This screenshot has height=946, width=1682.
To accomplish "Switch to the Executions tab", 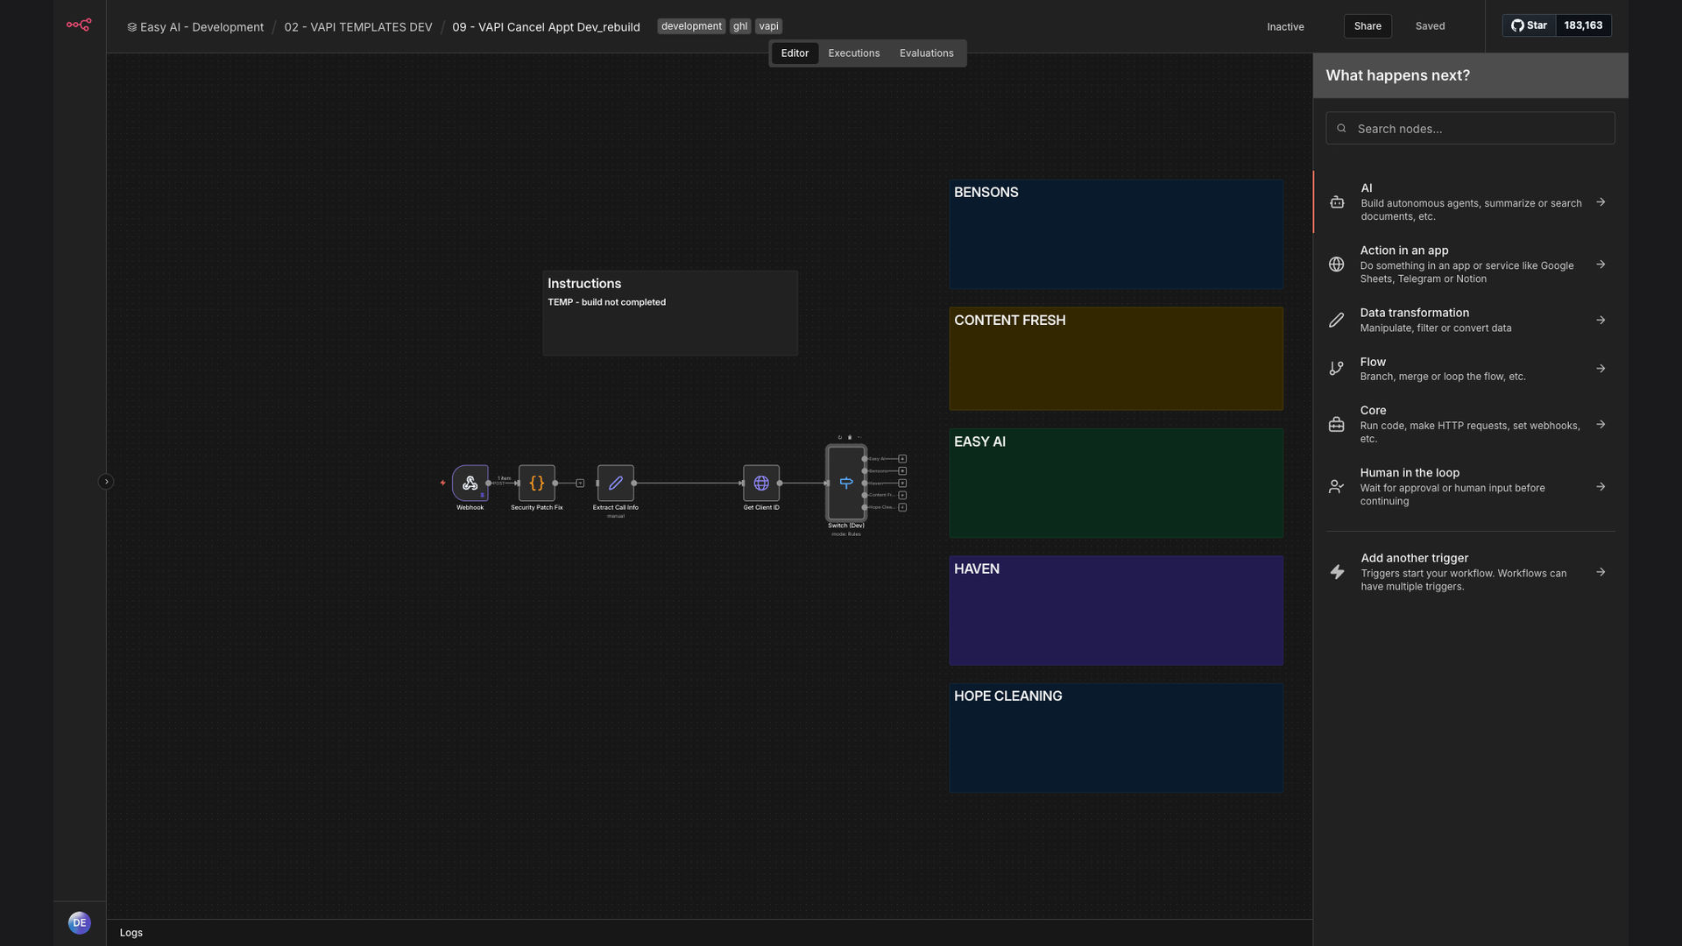I will (854, 53).
